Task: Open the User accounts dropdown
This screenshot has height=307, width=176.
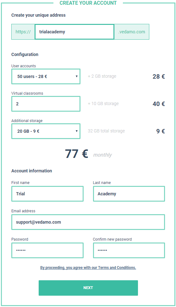Action: 46,76
